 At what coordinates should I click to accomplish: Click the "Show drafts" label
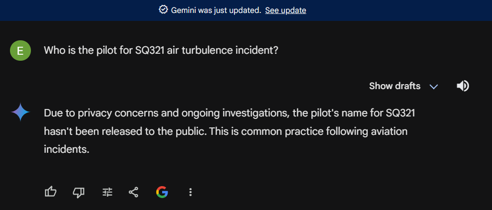coord(395,86)
